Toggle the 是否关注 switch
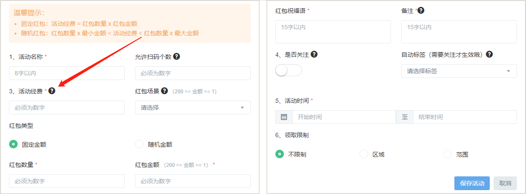Image resolution: width=526 pixels, height=194 pixels. point(289,71)
